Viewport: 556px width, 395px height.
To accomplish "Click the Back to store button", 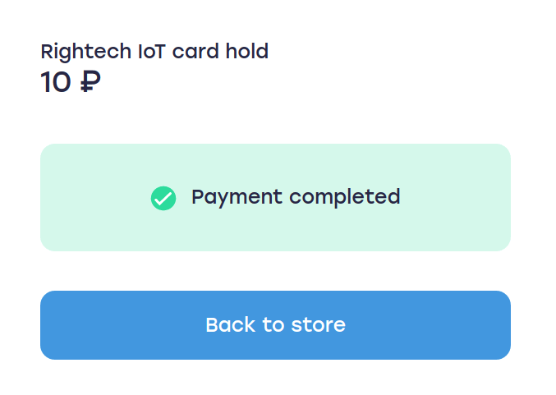I will click(275, 325).
